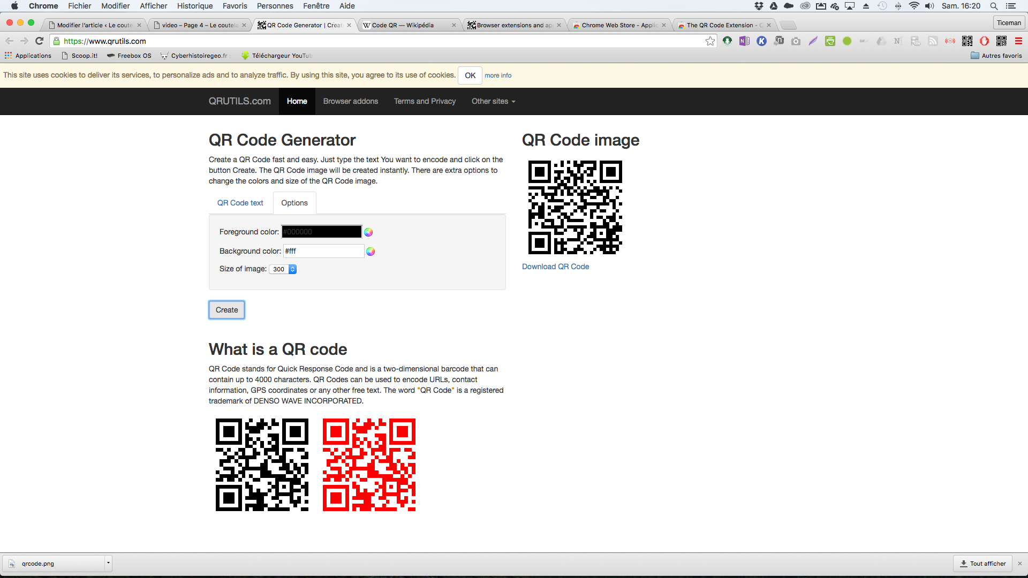Click the red sample QR code
1028x578 pixels.
[369, 465]
